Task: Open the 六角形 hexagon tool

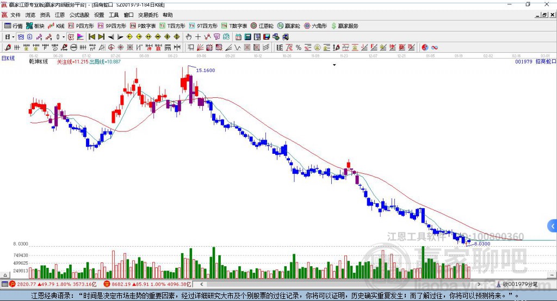Action: tap(315, 26)
